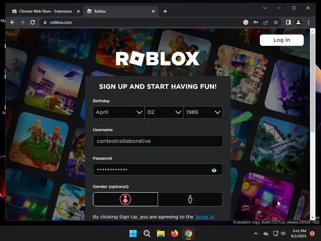Select the Roblox tab
The height and width of the screenshot is (241, 321).
pyautogui.click(x=121, y=11)
